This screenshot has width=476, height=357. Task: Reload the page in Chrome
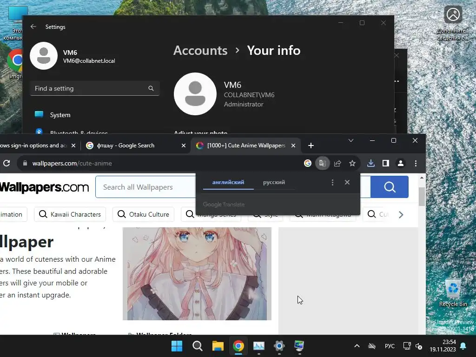(7, 163)
